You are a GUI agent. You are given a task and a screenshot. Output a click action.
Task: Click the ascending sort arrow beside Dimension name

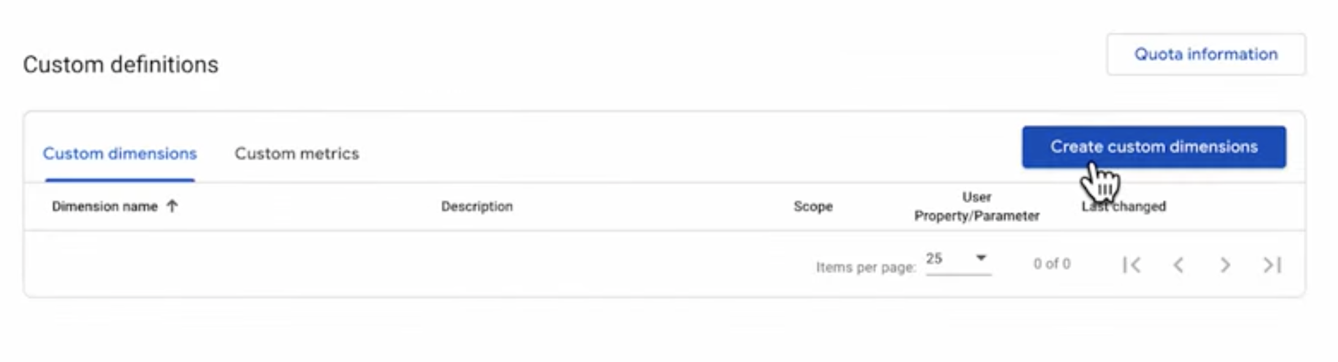pos(173,206)
